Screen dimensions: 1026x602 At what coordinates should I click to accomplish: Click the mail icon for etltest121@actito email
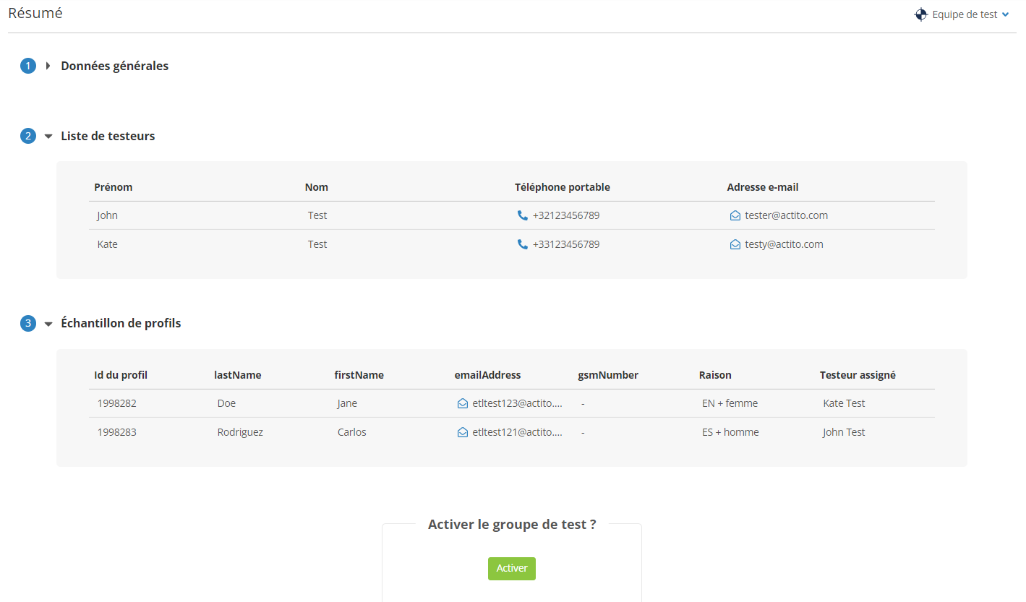[x=463, y=432]
